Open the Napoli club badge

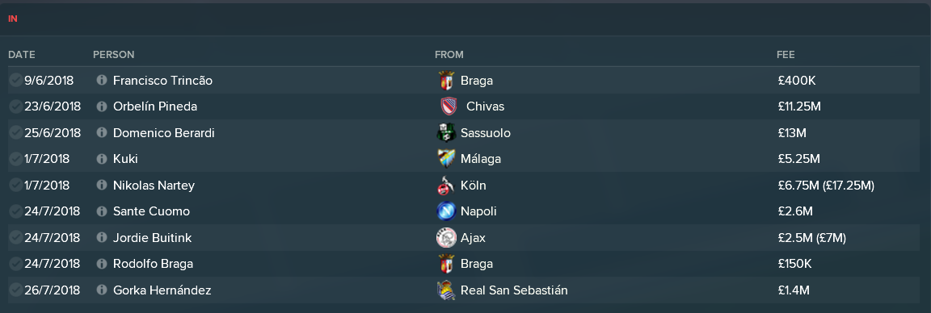click(445, 211)
